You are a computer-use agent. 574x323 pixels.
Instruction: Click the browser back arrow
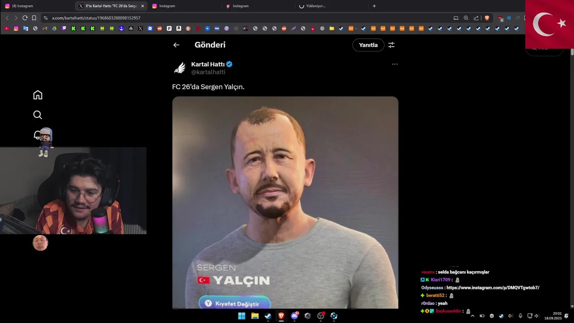click(x=7, y=18)
